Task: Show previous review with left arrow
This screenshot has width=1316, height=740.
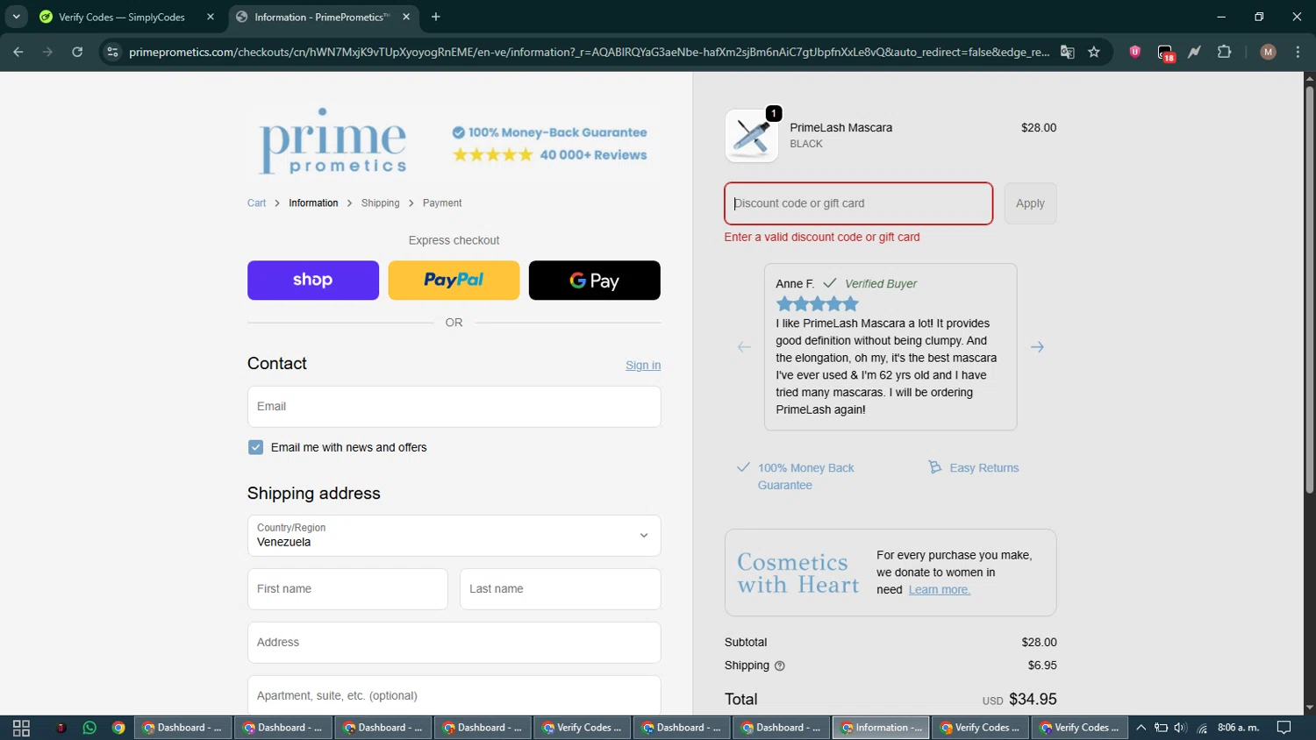Action: pos(744,347)
